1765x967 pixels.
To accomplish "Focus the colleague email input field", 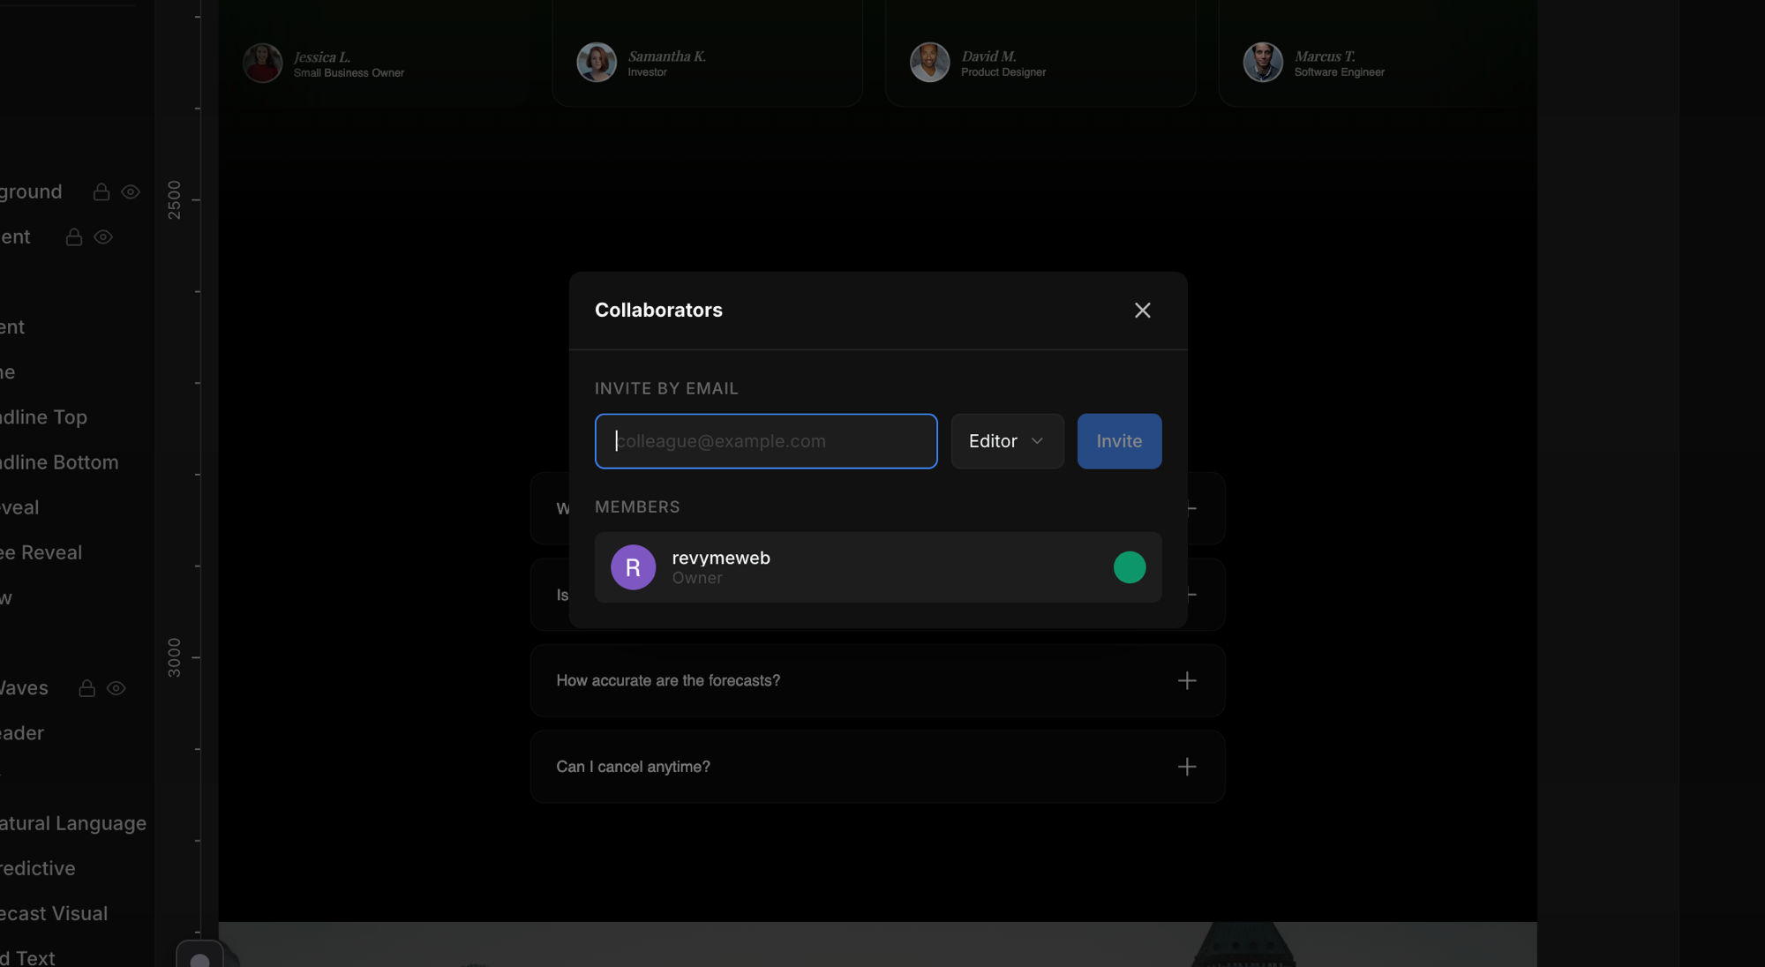I will coord(766,441).
